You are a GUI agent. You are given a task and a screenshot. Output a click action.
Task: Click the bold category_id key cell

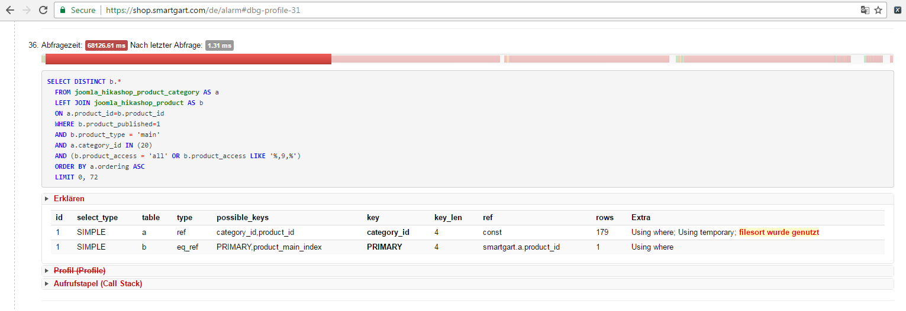[x=388, y=233]
